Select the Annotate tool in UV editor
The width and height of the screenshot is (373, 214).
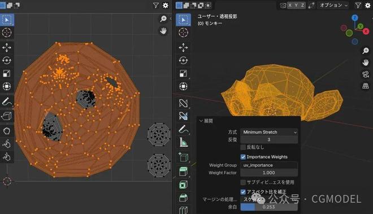tap(7, 101)
